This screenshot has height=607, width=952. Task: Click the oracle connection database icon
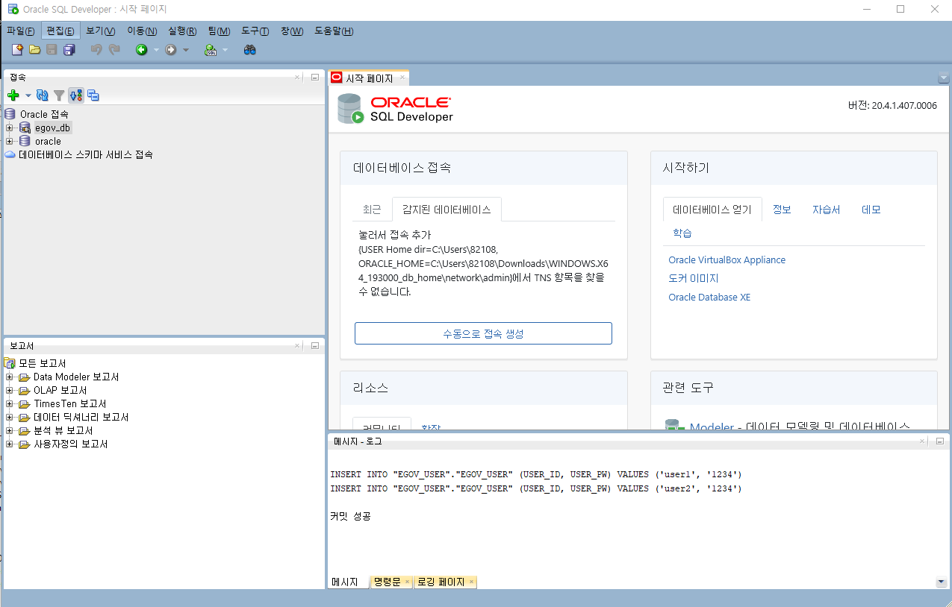(25, 141)
